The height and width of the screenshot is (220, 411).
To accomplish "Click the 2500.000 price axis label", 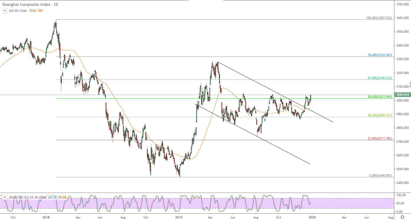I will tap(403, 169).
